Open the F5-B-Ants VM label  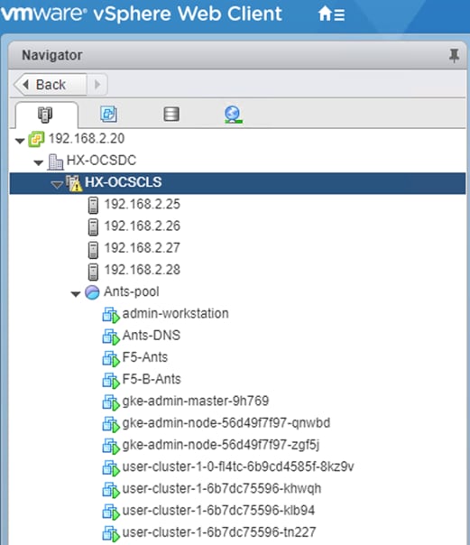152,380
